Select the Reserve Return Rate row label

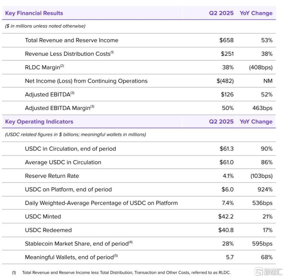52,176
